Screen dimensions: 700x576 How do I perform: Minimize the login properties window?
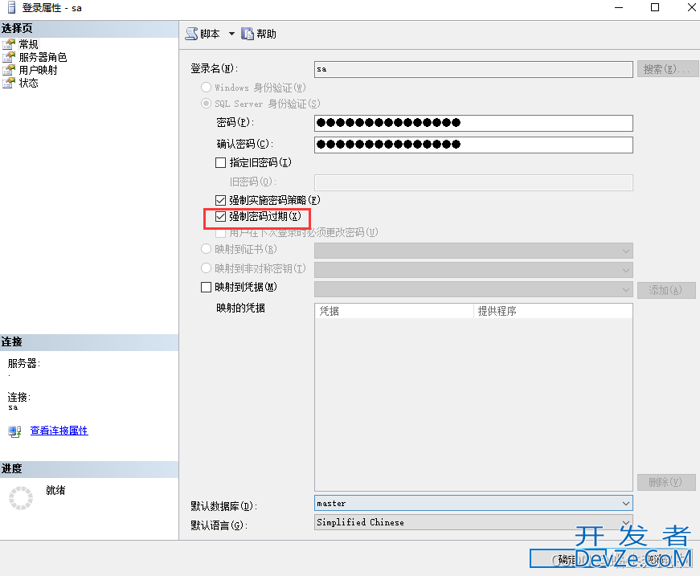pos(619,7)
